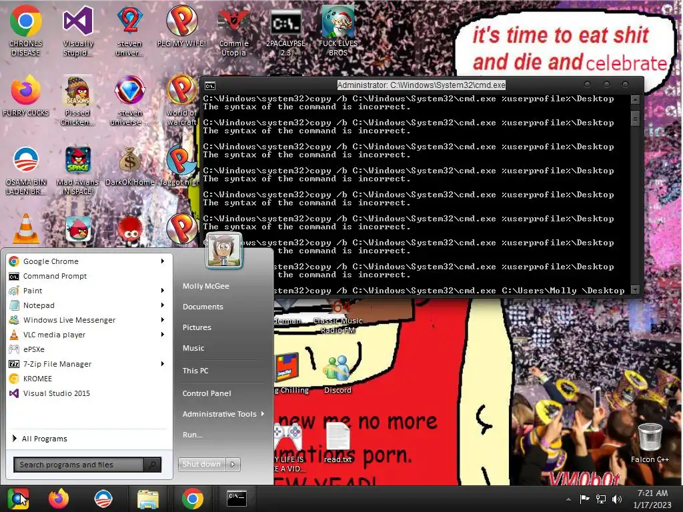Expand the Google Chrome jump list arrow
Viewport: 683px width, 512px height.
tap(163, 261)
